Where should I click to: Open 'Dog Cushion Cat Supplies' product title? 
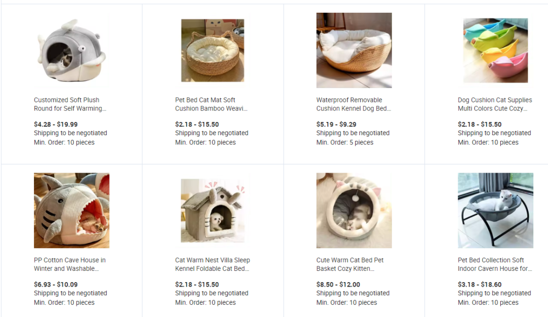point(495,104)
